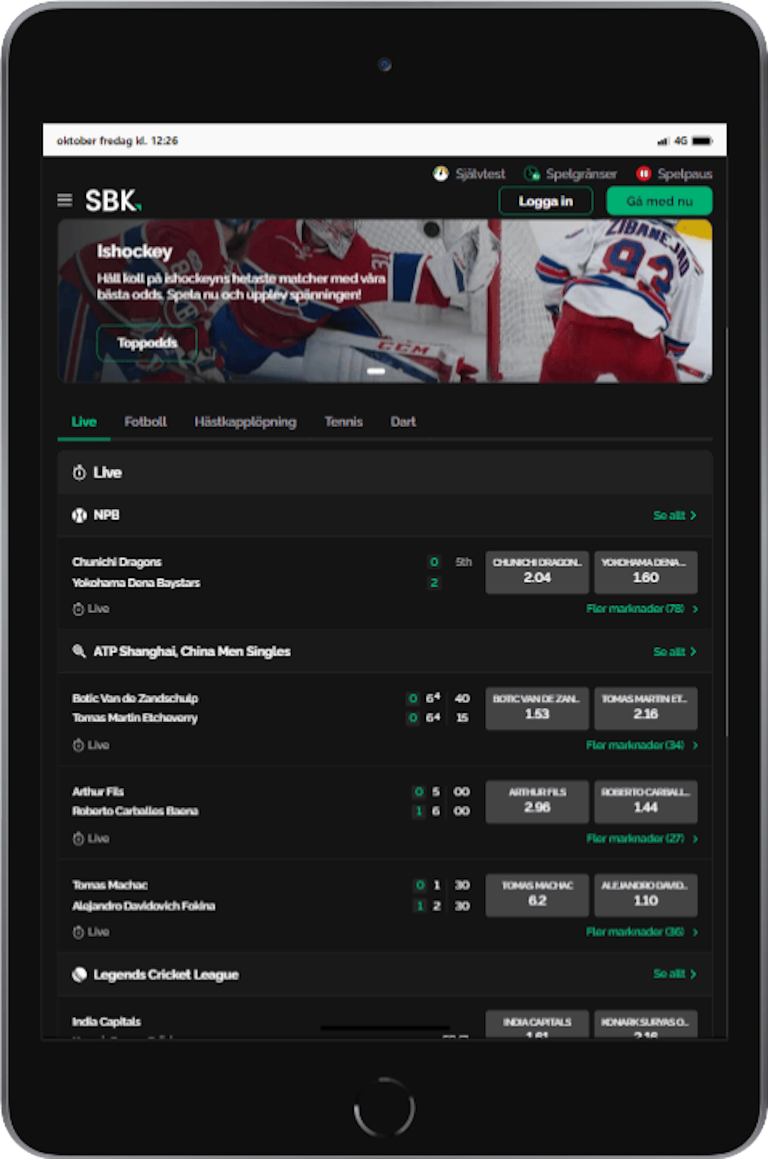Open Fler marknader (78) for Chunichi Dragons

click(x=641, y=609)
